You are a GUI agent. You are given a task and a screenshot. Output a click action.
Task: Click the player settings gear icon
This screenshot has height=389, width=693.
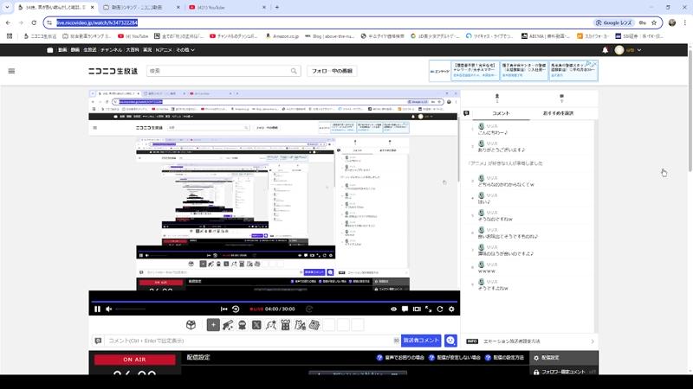click(x=450, y=309)
